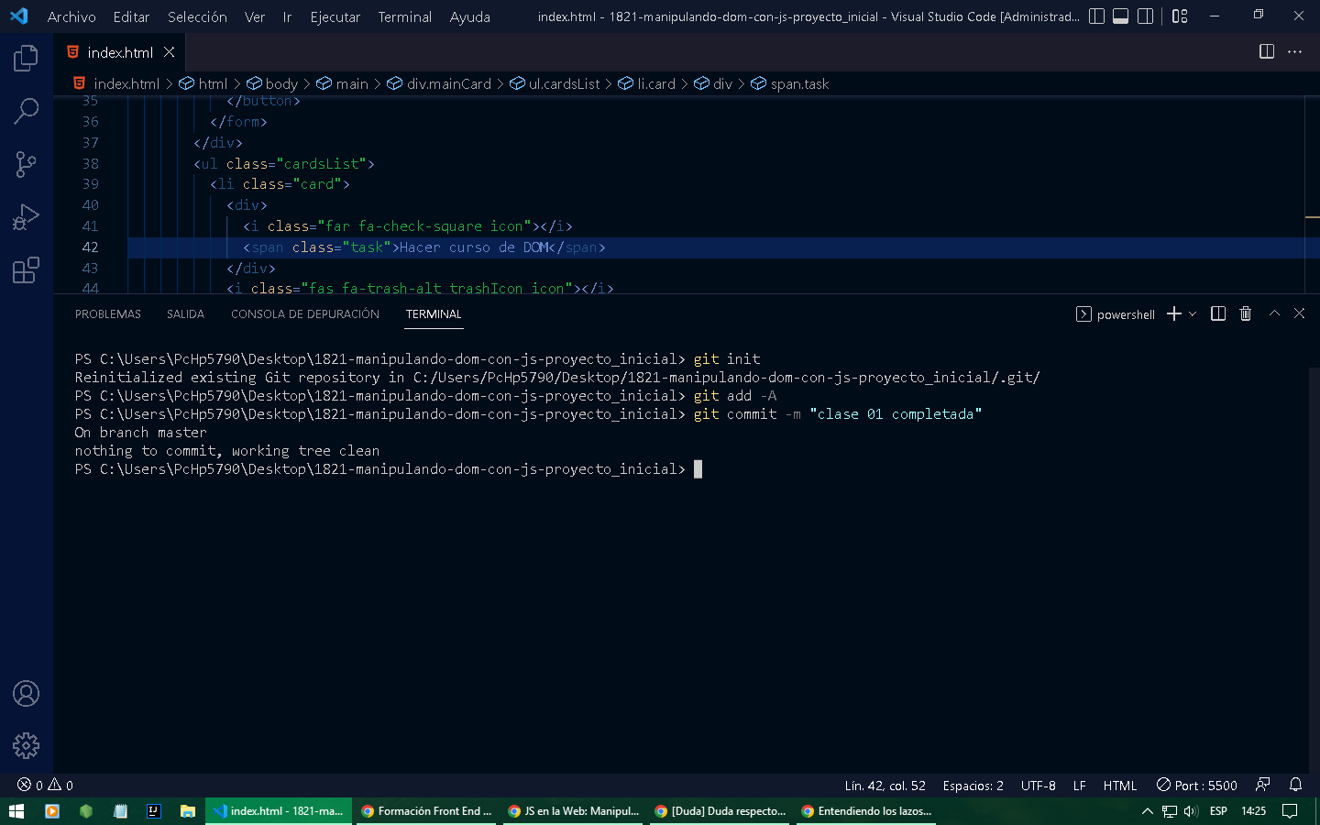Open the Ejecutar menu
The width and height of the screenshot is (1320, 825).
coord(335,16)
